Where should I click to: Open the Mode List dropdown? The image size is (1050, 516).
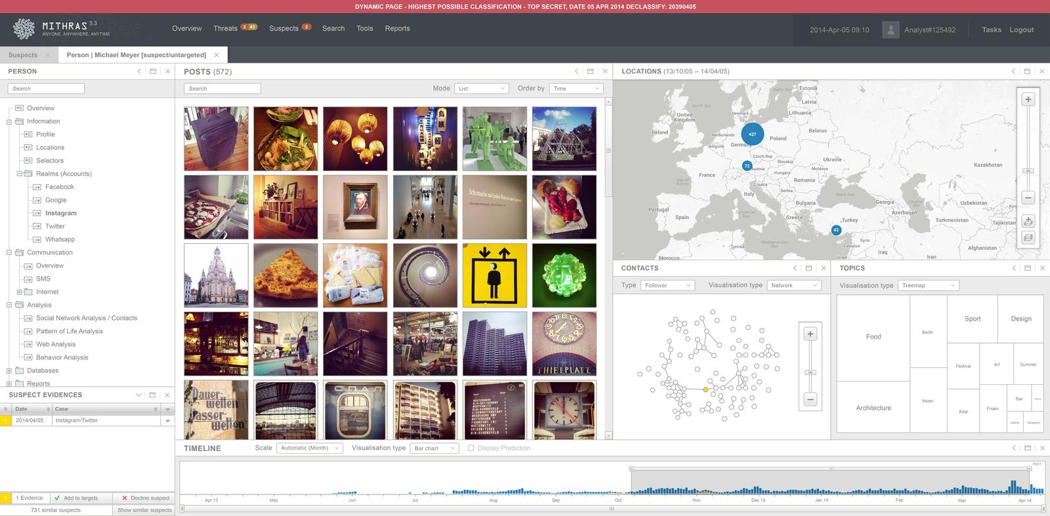click(x=482, y=89)
